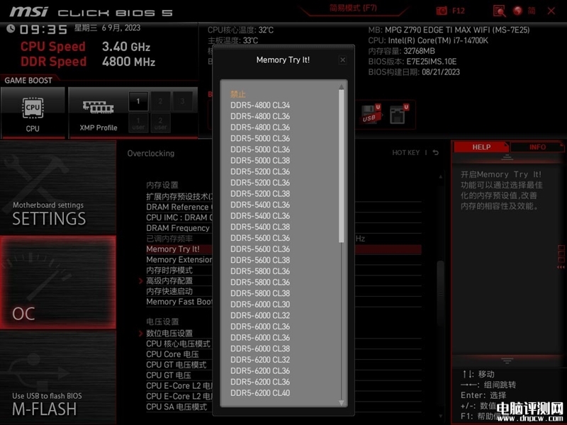
Task: Select DDR5-6200 CL32 preset
Action: click(260, 360)
